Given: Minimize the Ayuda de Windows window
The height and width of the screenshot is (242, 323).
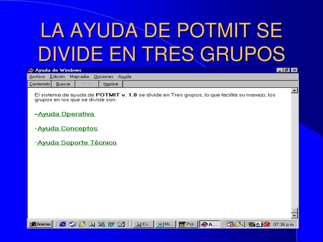Looking at the screenshot, I should [279, 70].
